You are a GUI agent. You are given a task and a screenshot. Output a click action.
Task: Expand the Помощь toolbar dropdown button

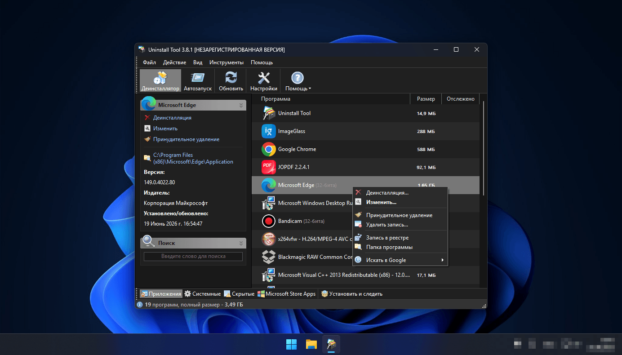click(x=298, y=81)
